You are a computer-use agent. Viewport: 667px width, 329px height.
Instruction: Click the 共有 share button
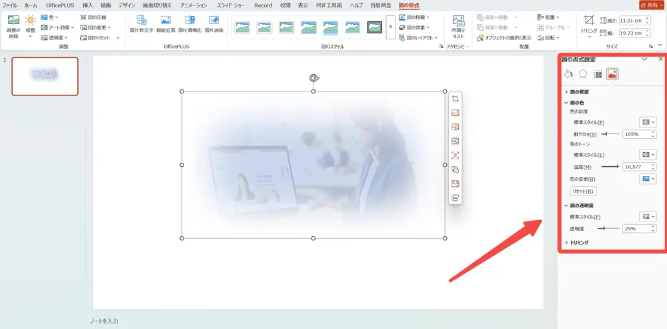point(652,5)
